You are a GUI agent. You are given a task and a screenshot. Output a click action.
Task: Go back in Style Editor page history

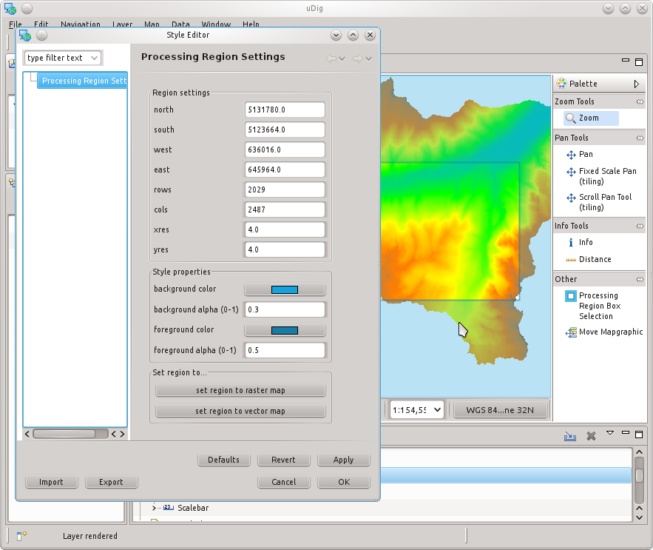(x=331, y=58)
